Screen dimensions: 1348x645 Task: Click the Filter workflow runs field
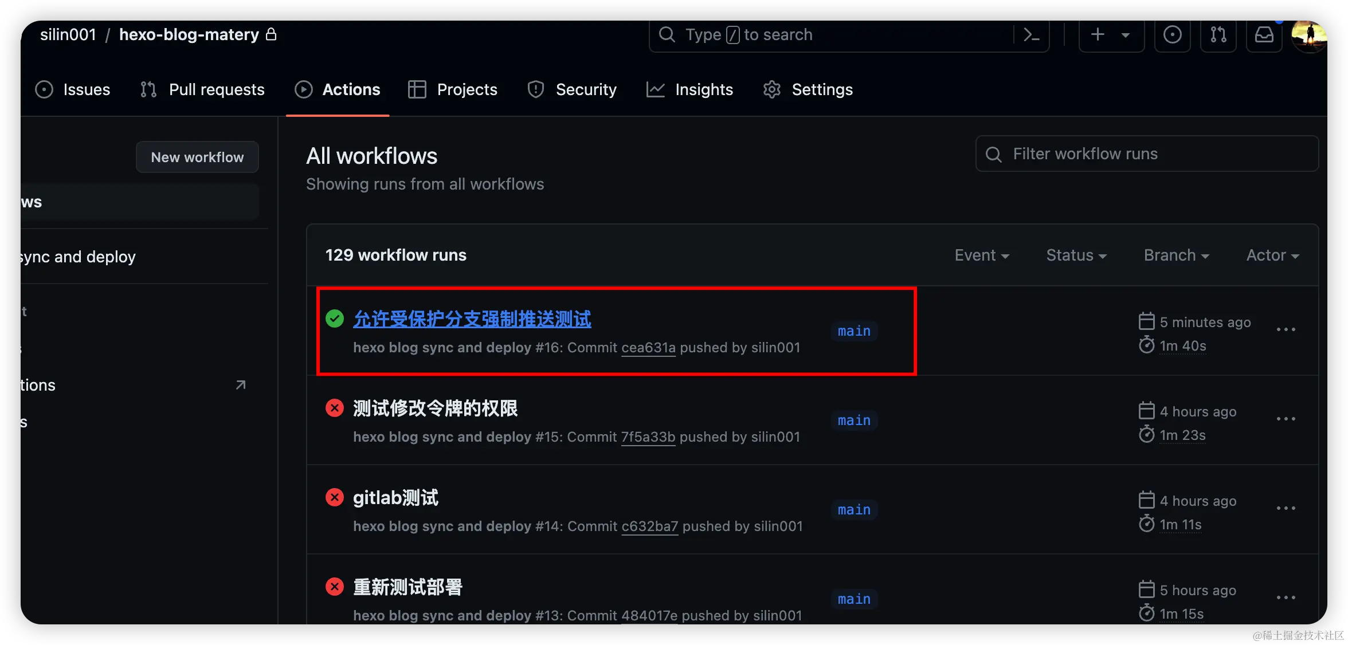(x=1147, y=154)
